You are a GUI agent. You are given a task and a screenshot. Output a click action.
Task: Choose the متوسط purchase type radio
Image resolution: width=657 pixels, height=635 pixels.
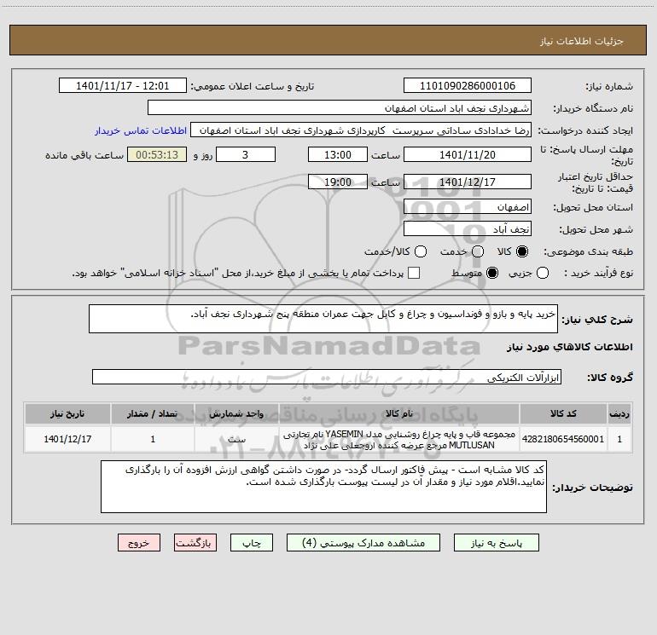[x=492, y=273]
